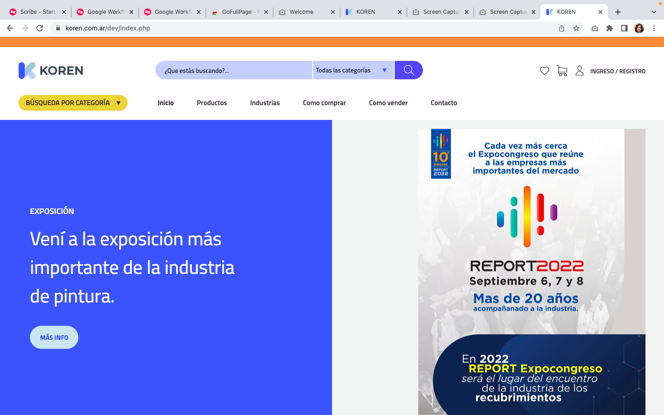Image resolution: width=664 pixels, height=415 pixels.
Task: Switch to the second Screen Capture tab
Action: pos(508,12)
